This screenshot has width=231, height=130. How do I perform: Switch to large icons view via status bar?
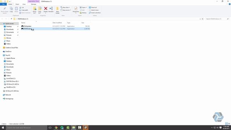pyautogui.click(x=229, y=123)
